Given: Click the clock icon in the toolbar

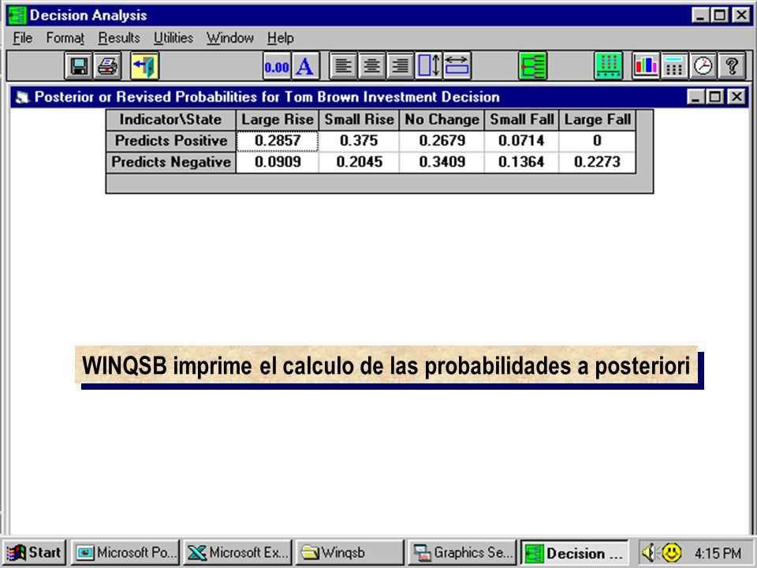Looking at the screenshot, I should [703, 65].
